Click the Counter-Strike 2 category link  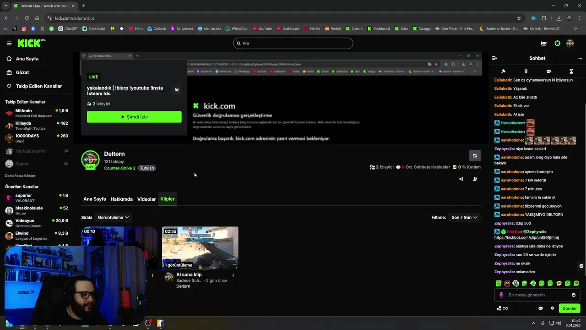tap(119, 168)
